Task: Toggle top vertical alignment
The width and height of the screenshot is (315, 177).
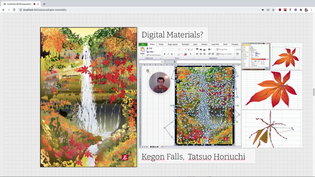Action: click(197, 49)
